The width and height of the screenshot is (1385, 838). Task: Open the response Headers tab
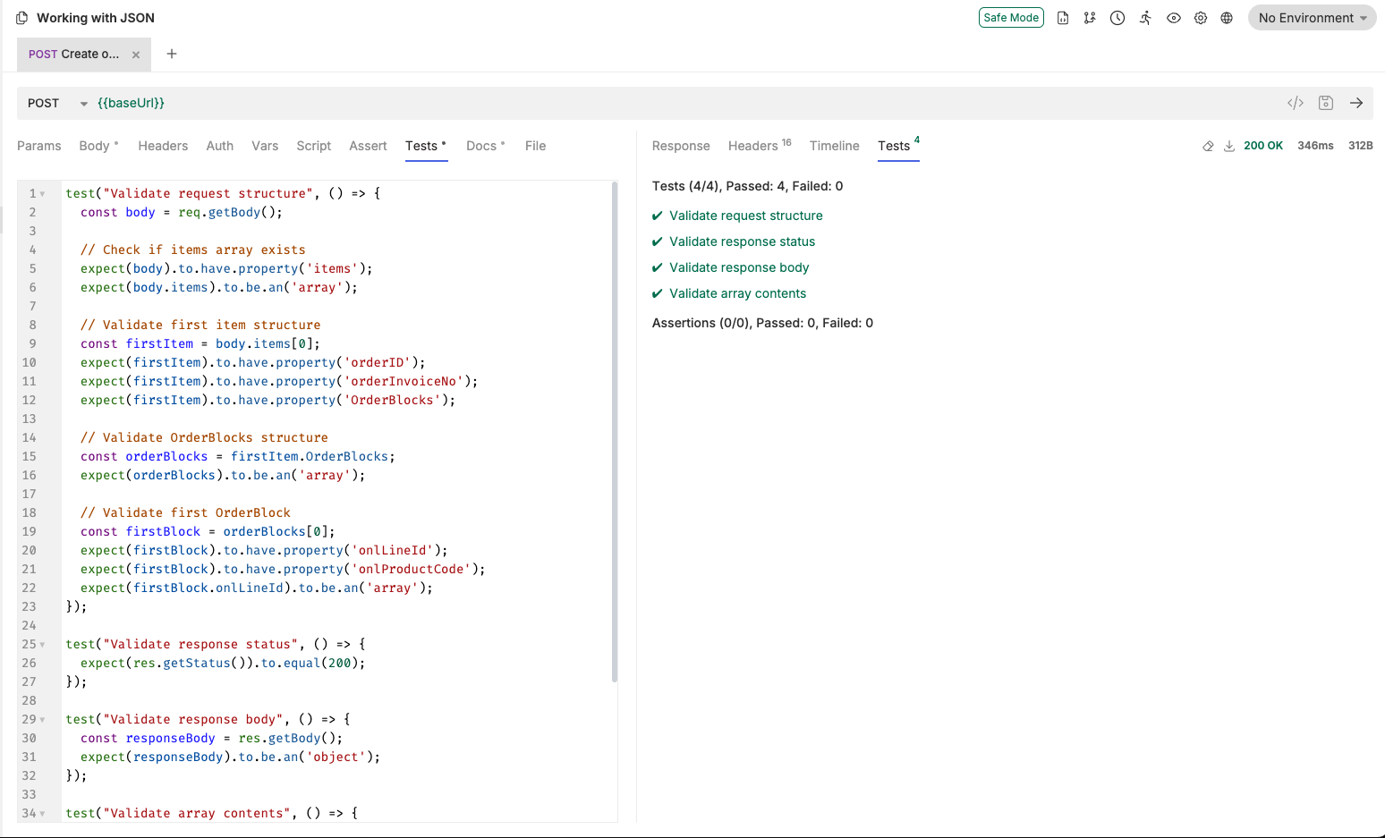tap(752, 146)
